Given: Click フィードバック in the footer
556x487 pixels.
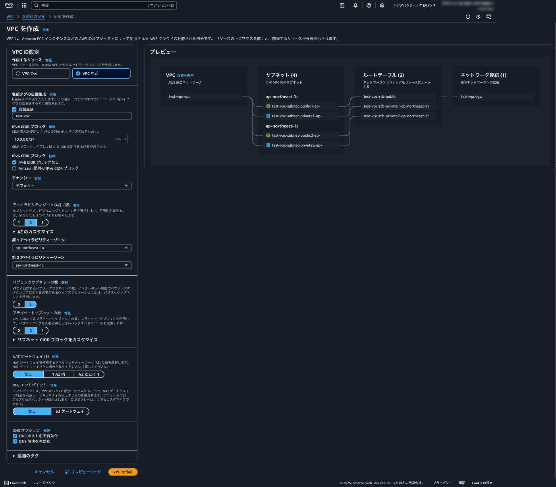Looking at the screenshot, I should pos(44,483).
